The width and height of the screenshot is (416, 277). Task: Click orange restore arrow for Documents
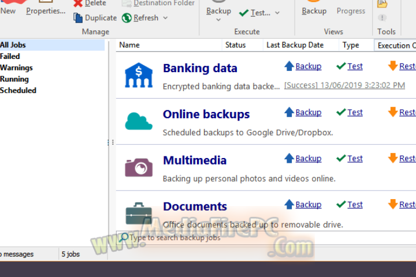pos(393,204)
